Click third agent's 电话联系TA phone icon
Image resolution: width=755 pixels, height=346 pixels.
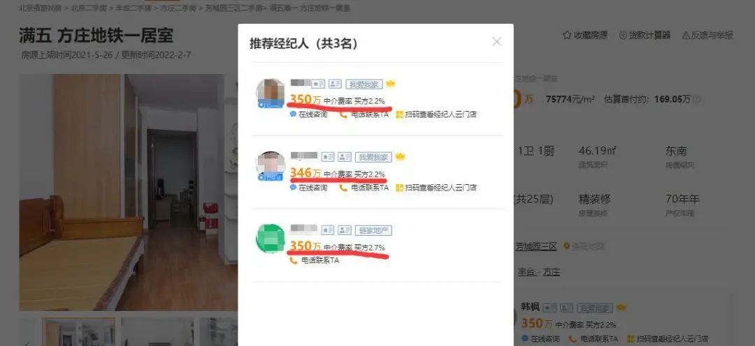point(293,260)
